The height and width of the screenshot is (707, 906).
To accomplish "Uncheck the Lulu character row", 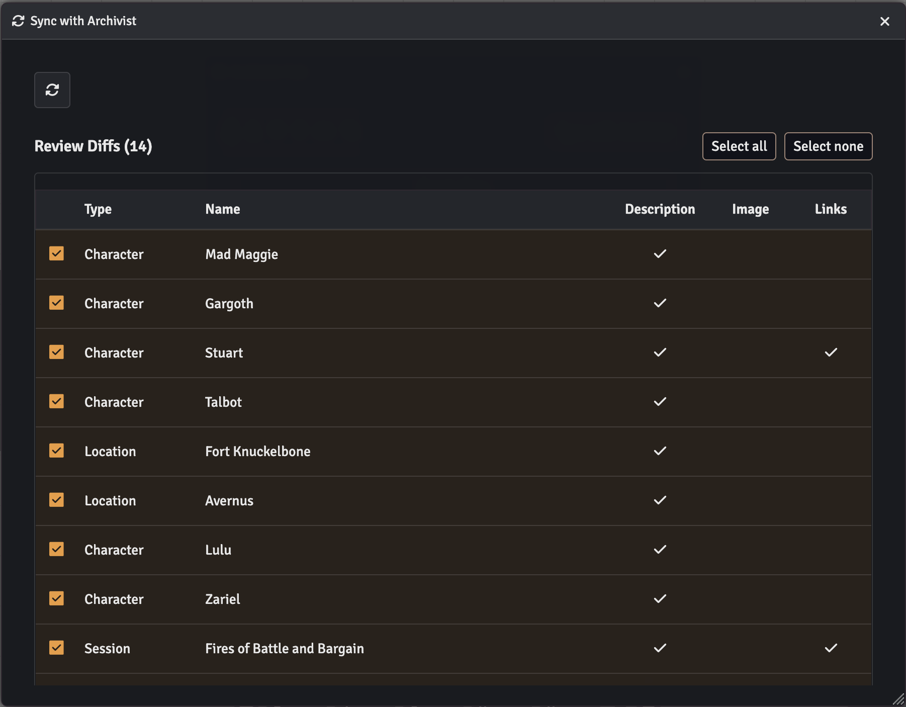I will 56,549.
